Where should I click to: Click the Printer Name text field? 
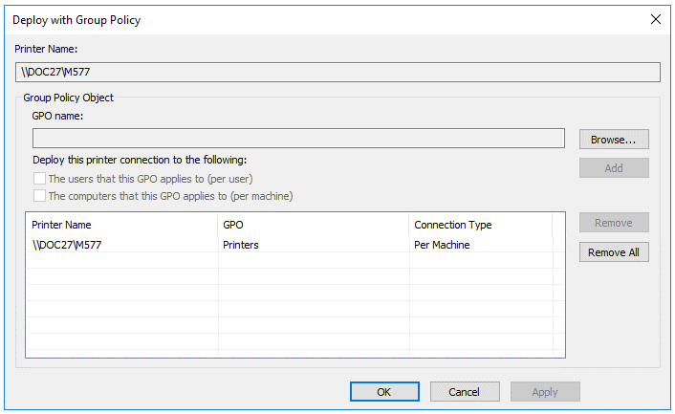click(337, 72)
